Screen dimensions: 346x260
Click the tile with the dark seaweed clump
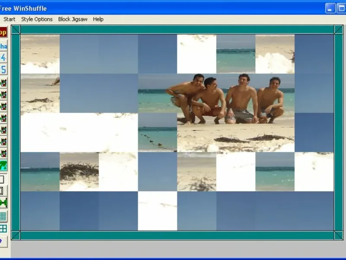79,172
